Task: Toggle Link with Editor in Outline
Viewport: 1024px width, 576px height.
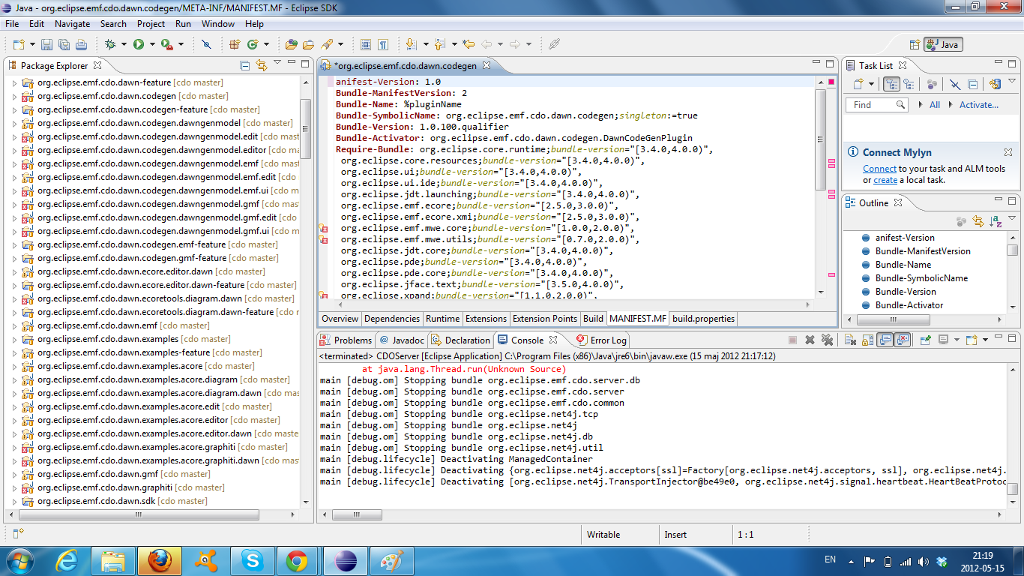Action: tap(978, 221)
